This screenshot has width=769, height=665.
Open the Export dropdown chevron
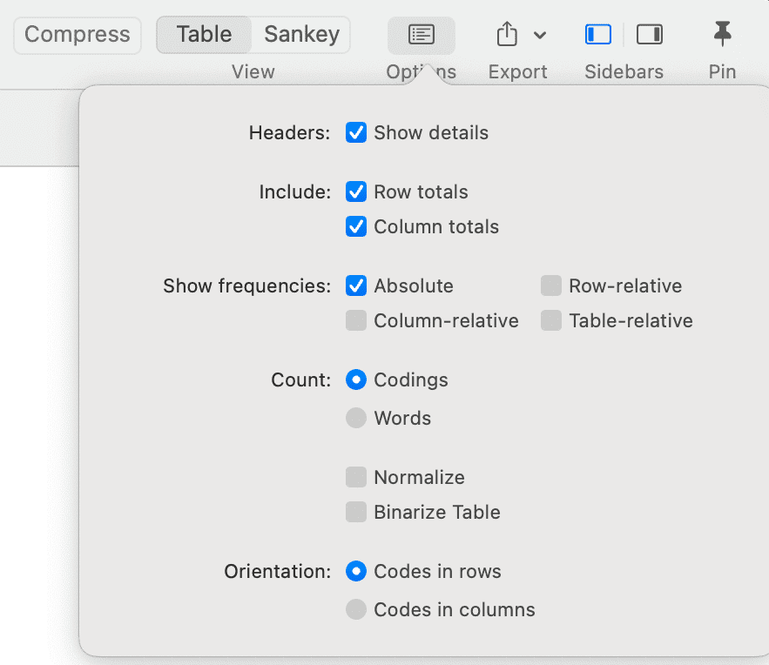coord(539,36)
